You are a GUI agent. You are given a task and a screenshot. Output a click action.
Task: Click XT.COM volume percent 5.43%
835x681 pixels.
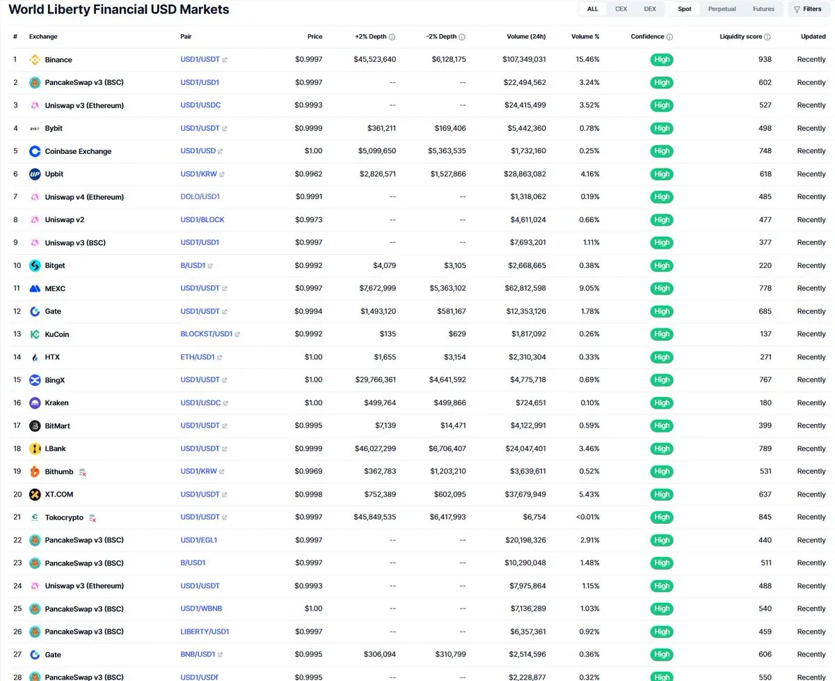point(589,494)
